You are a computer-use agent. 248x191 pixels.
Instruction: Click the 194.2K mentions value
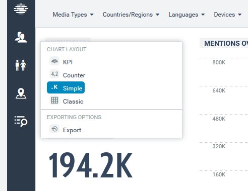point(91,165)
